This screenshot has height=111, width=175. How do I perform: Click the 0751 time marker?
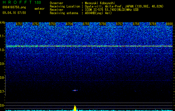click(x=19, y=24)
